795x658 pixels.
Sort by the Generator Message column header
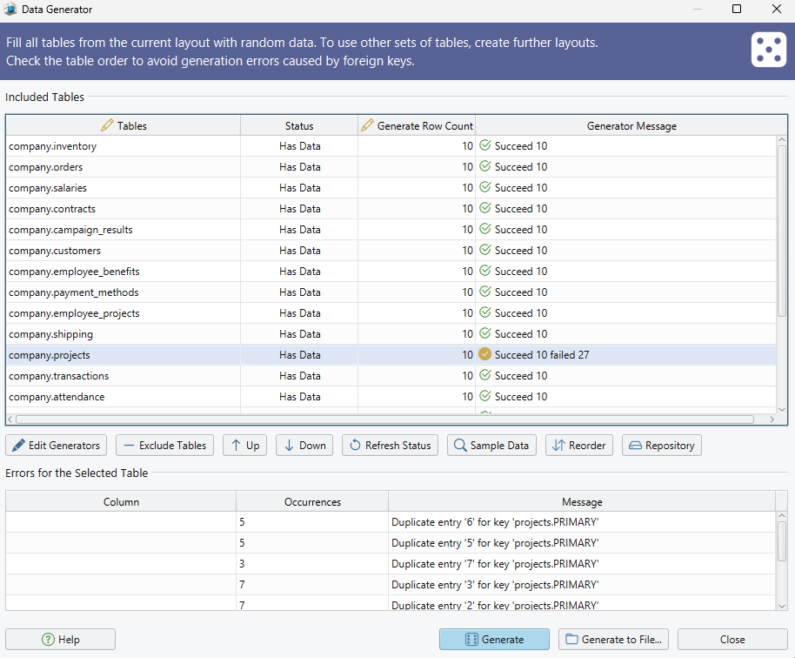[631, 126]
